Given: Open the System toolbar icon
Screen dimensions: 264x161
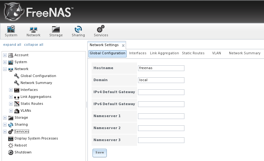Looking at the screenshot, I should tap(11, 29).
